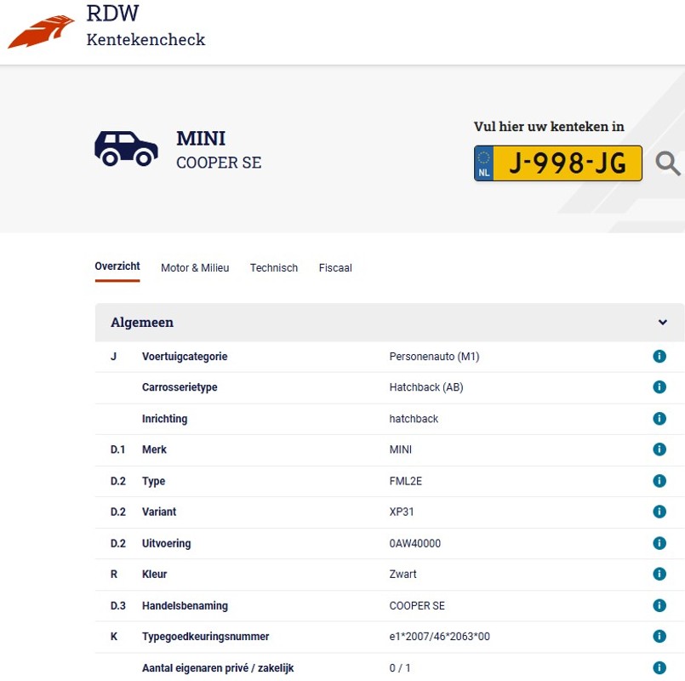
Task: Switch to the Technisch tab
Action: point(274,268)
